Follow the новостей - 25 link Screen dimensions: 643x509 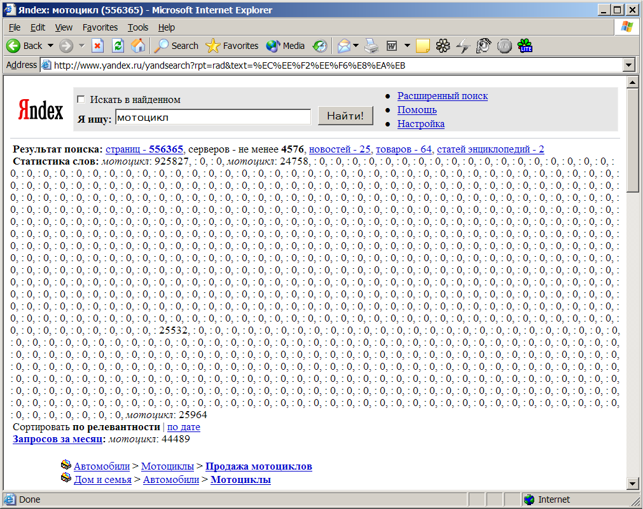(340, 149)
